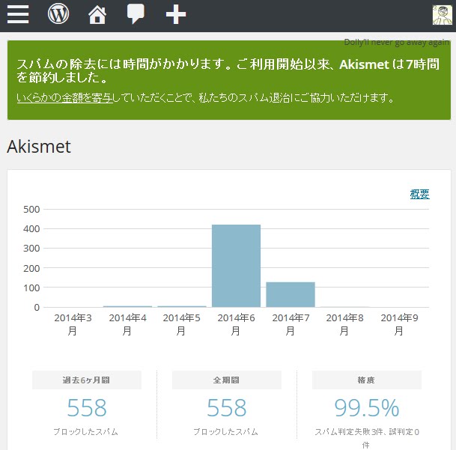
Task: Click the 2014年6月 bar in chart
Action: [x=236, y=266]
